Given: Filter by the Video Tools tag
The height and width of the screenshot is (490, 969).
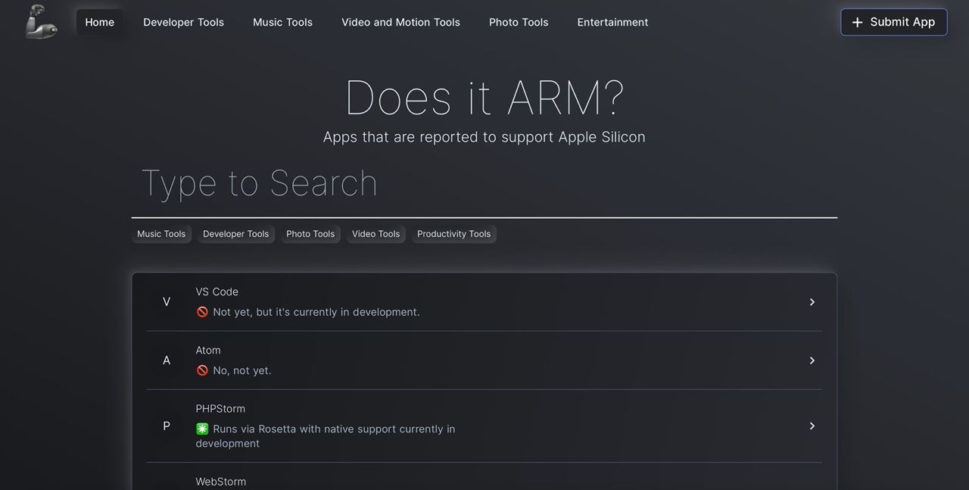Looking at the screenshot, I should point(376,234).
